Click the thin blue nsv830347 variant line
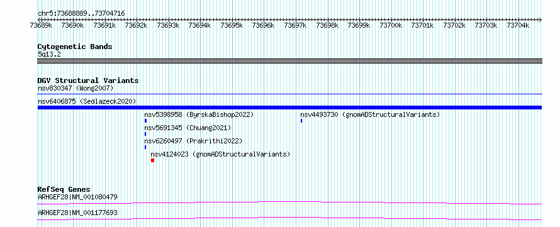This screenshot has height=227, width=560. point(289,94)
